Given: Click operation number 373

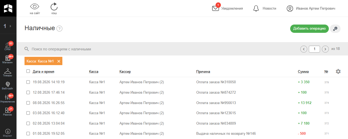Looking at the screenshot, I should click(x=326, y=113).
